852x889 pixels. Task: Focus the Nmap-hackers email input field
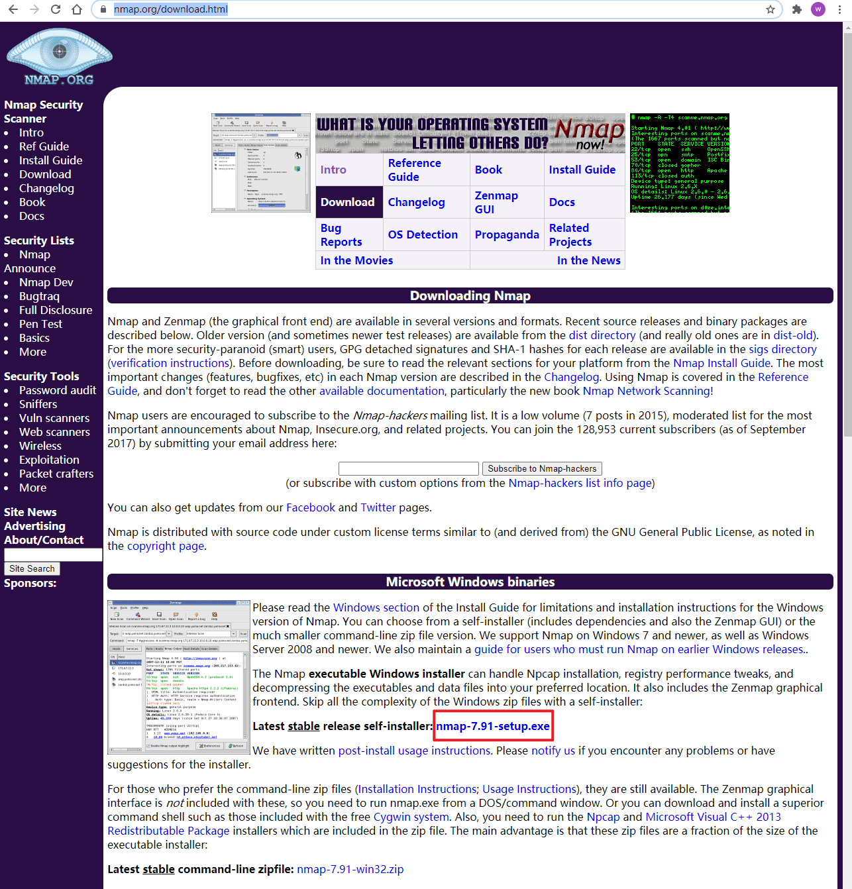(x=409, y=468)
